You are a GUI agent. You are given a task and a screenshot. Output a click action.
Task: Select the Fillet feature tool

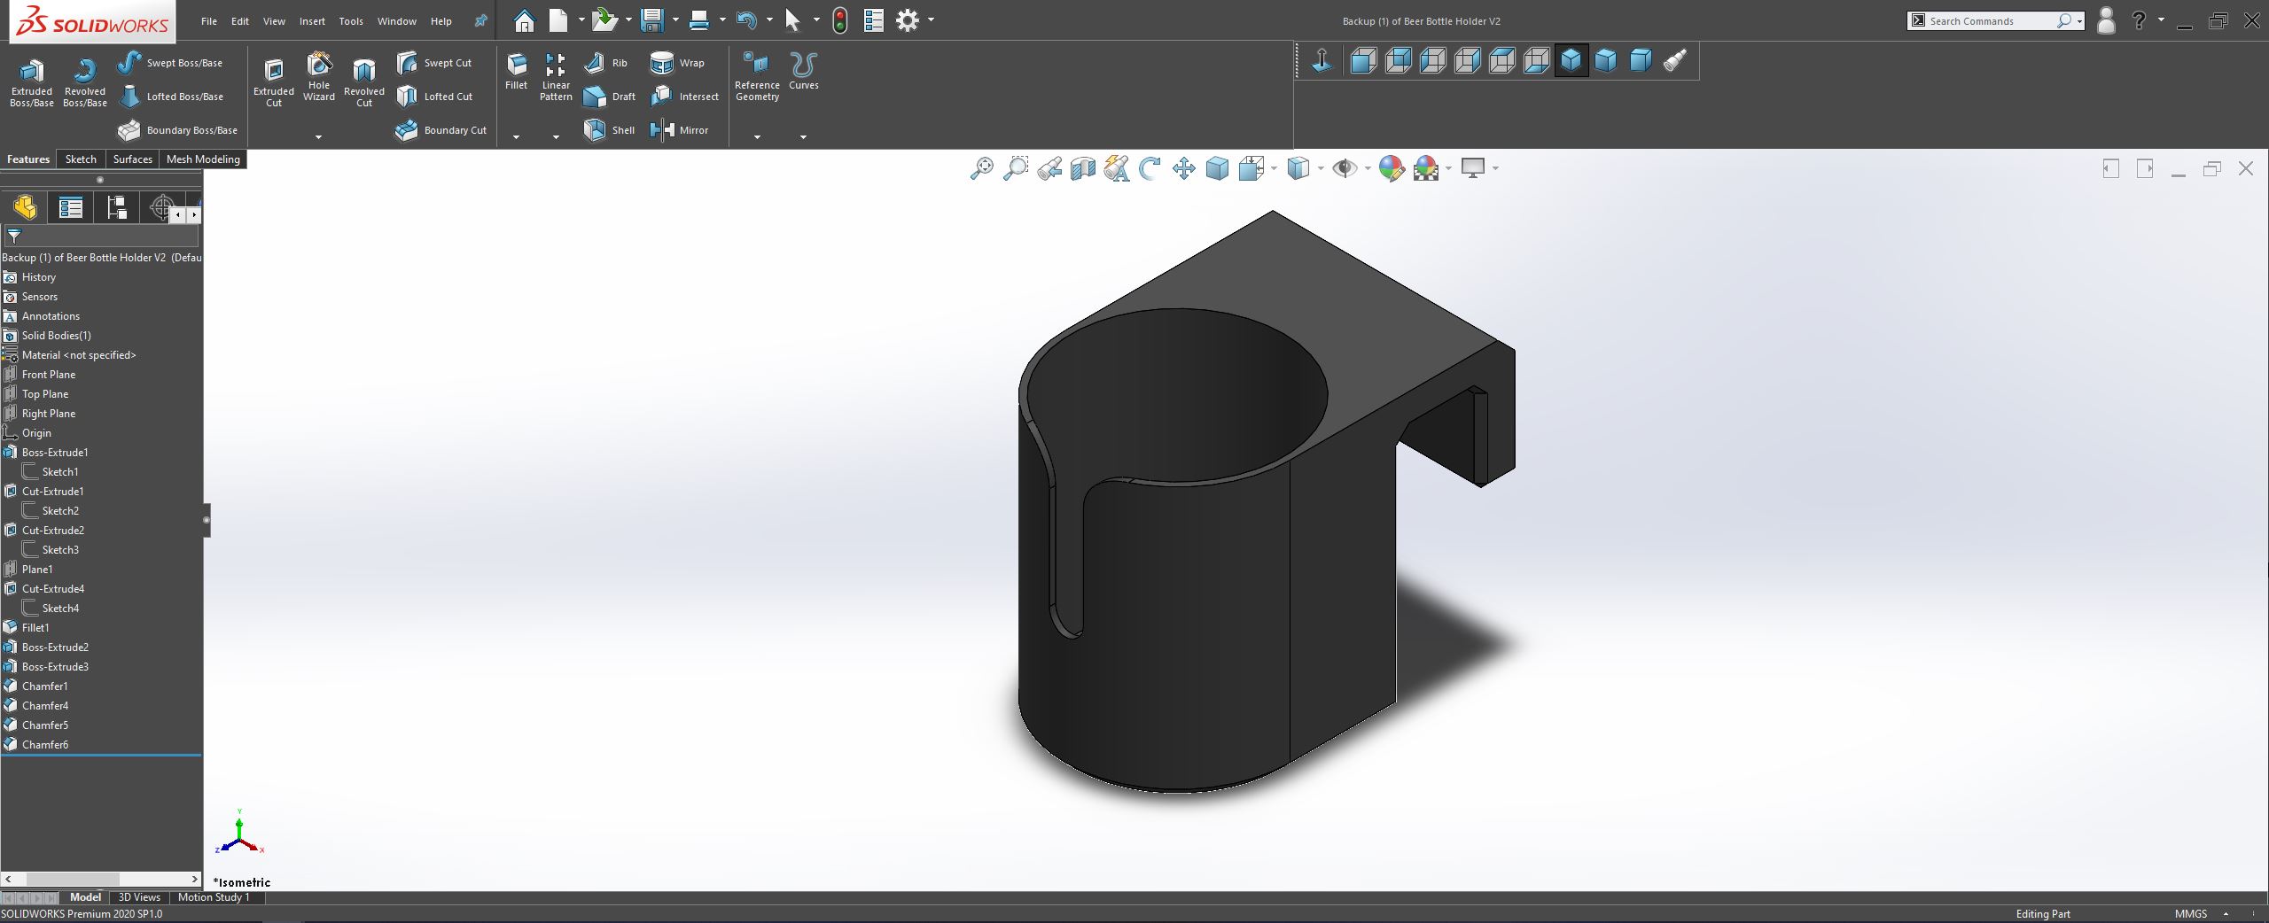click(x=516, y=74)
